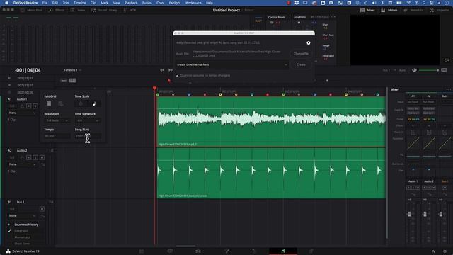453x255 pixels.
Task: Switch to the Edit page icon
Action: point(198,251)
